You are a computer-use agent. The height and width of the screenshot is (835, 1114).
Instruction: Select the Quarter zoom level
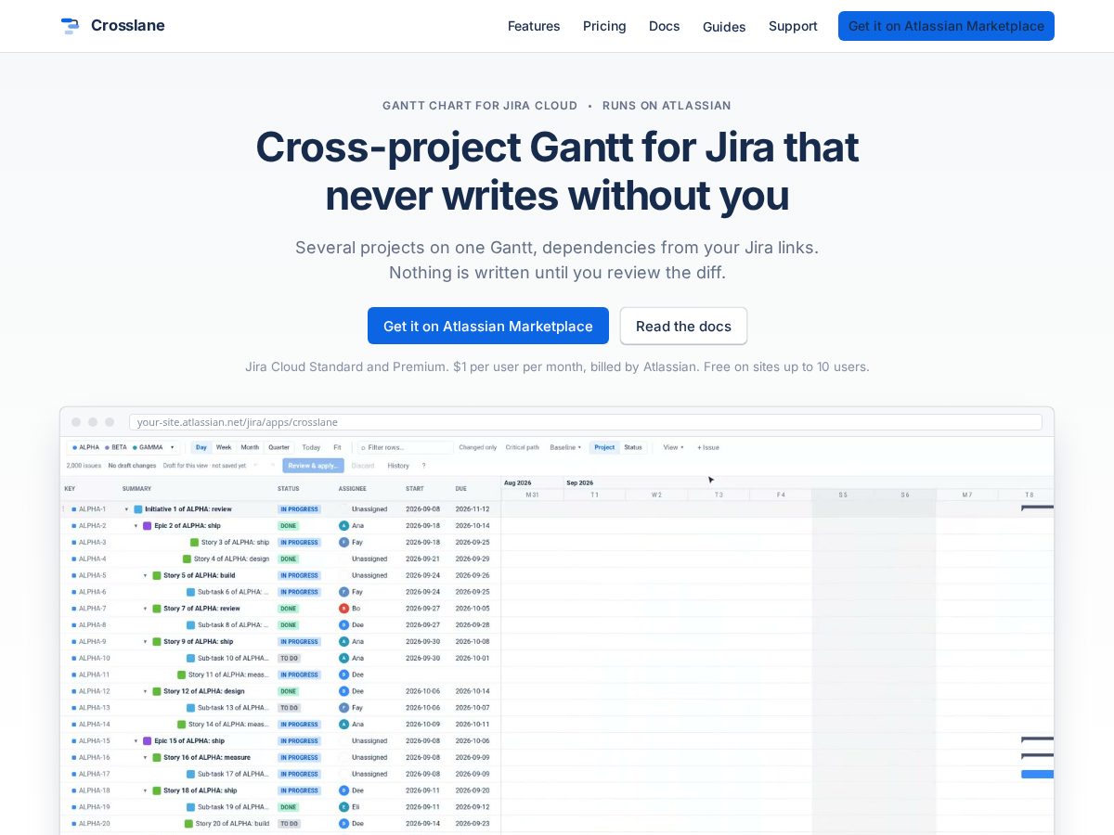click(278, 447)
